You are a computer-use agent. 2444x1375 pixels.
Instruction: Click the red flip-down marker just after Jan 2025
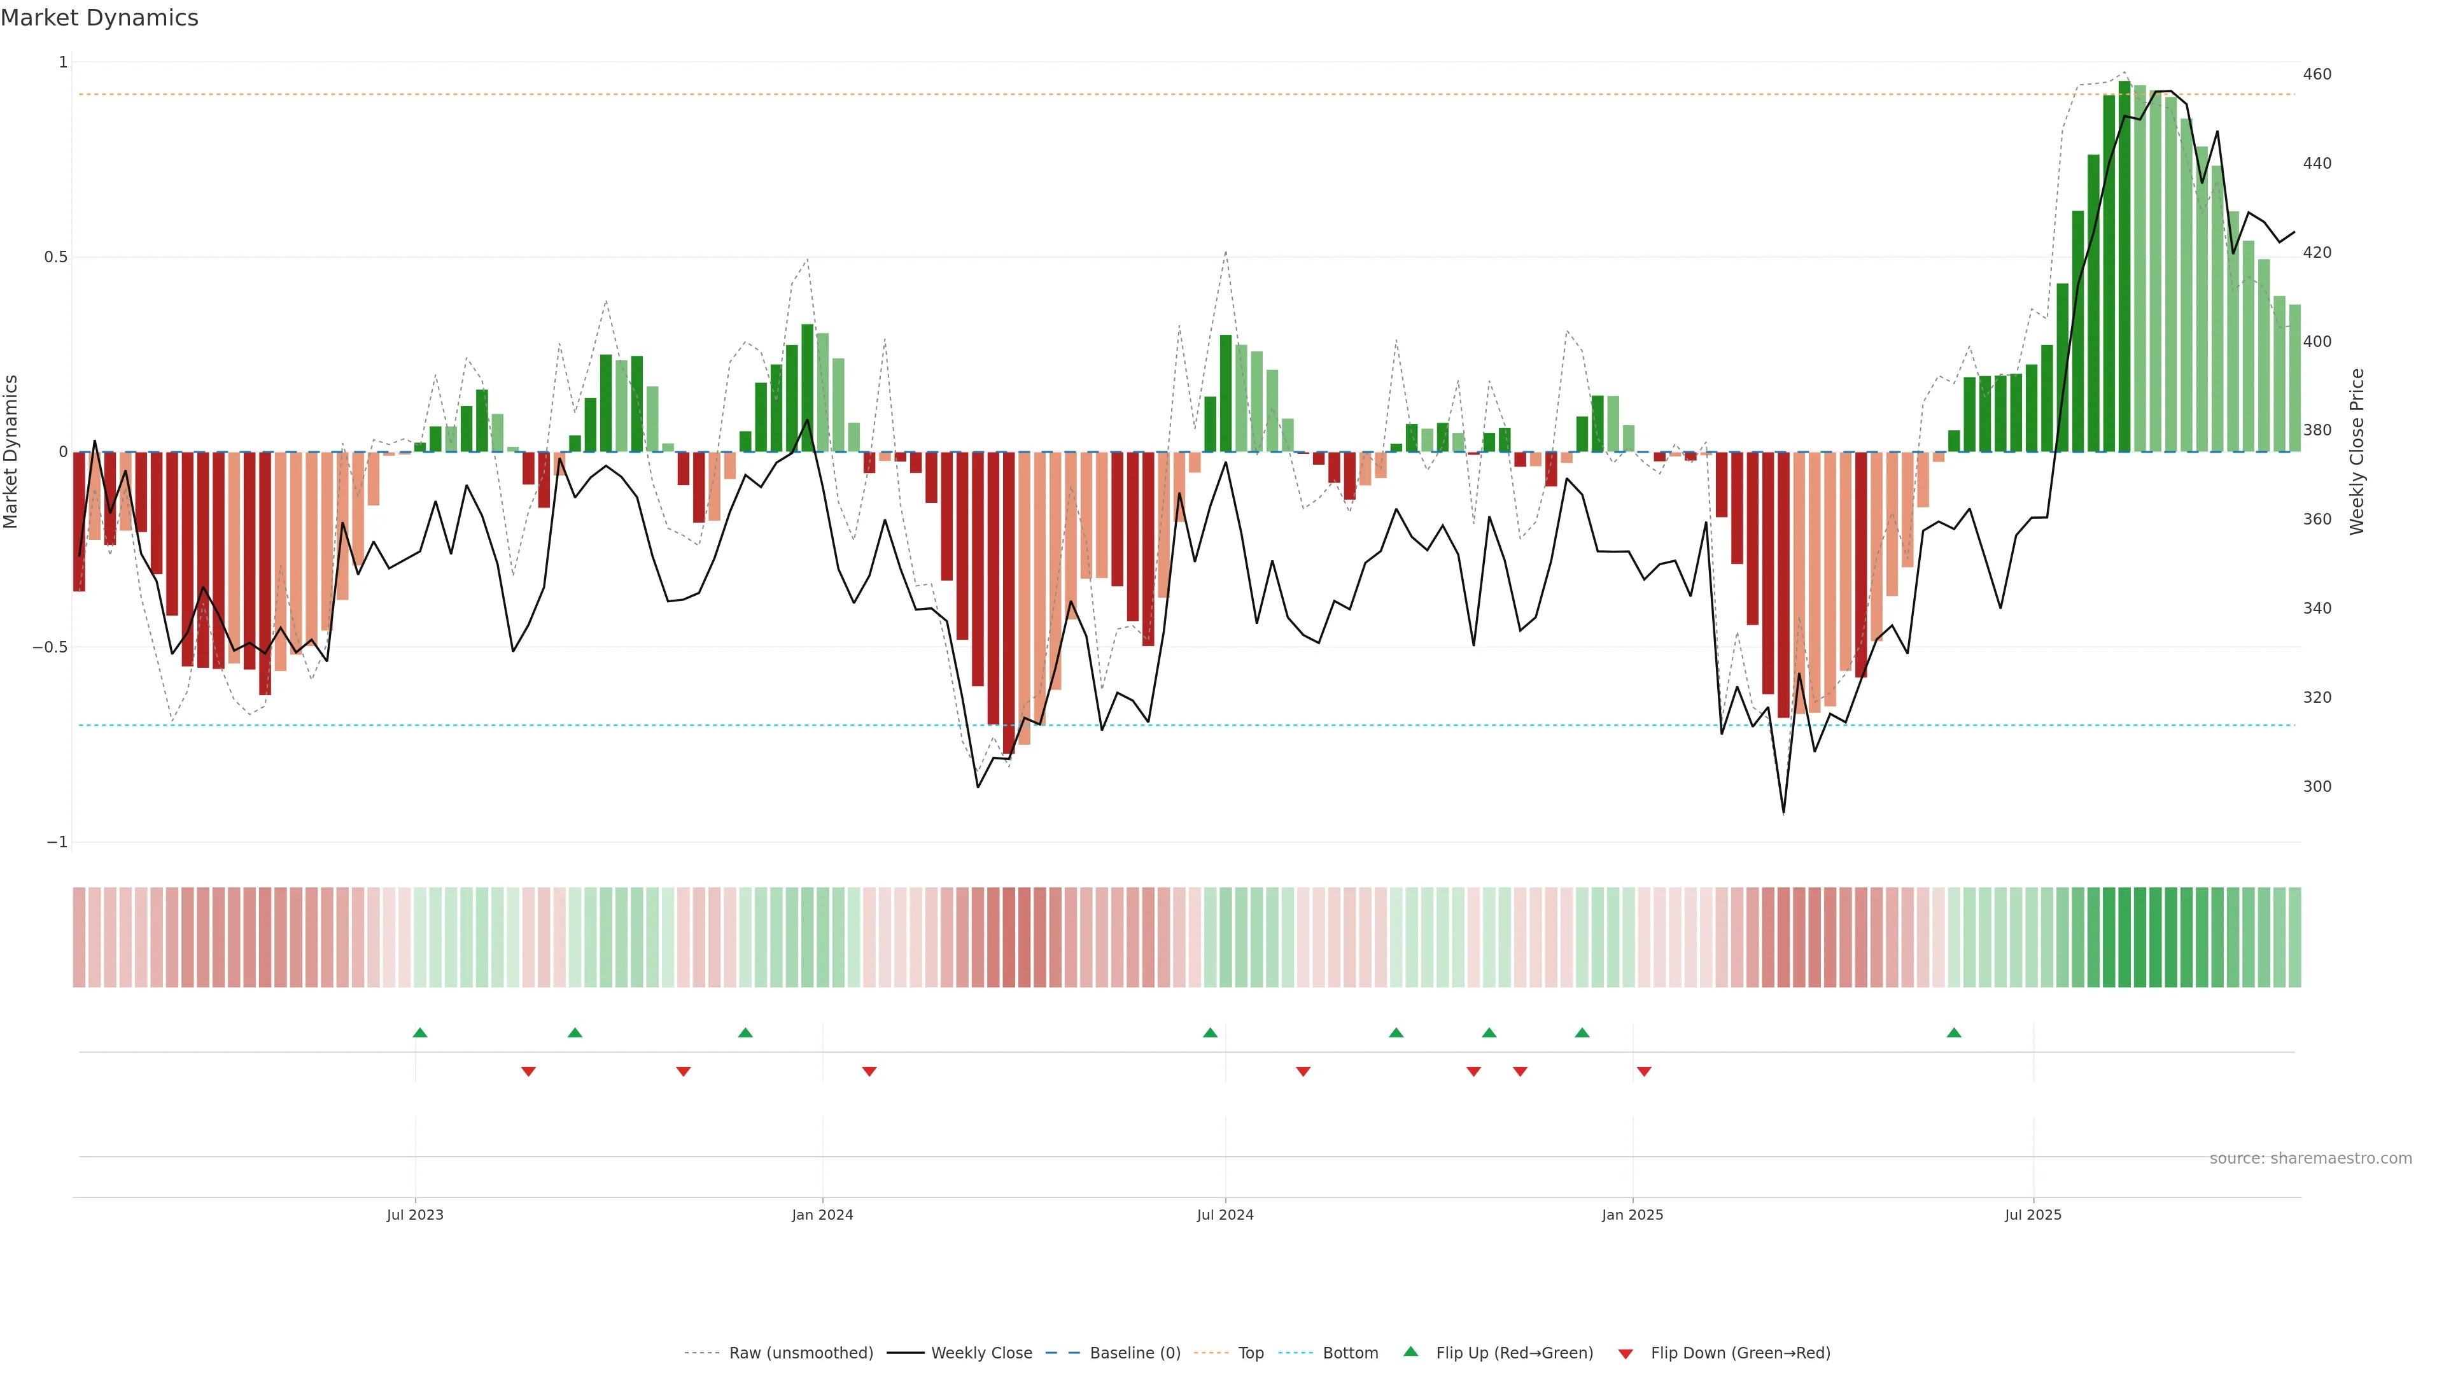[x=1644, y=1071]
